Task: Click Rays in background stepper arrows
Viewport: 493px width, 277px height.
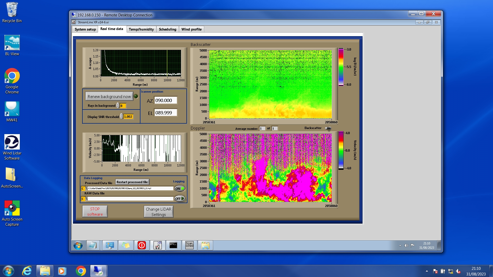Action: coord(118,106)
